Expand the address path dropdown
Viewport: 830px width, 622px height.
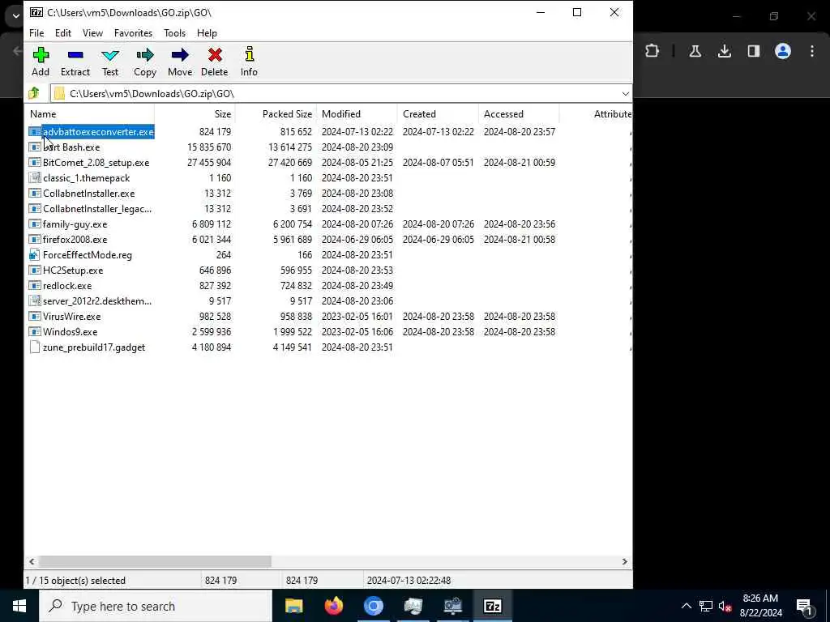[625, 94]
